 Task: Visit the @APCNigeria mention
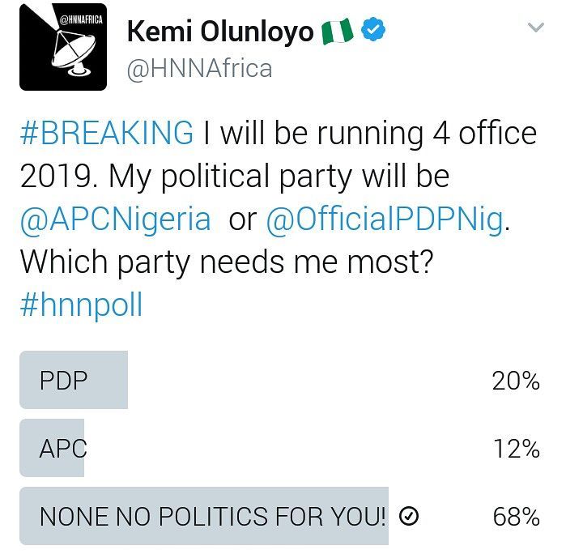(x=115, y=219)
